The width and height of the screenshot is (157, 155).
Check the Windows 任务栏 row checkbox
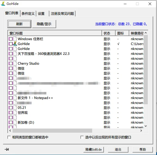[11, 39]
